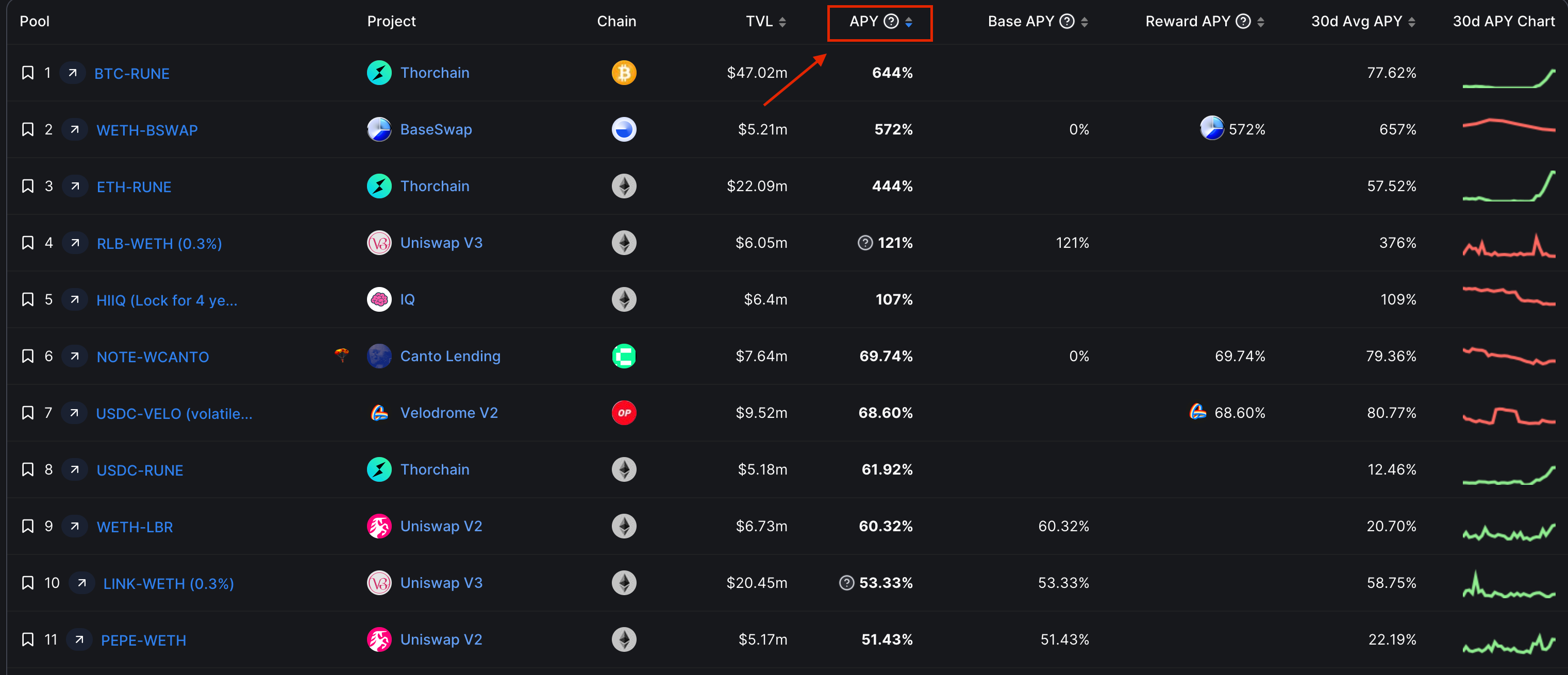1568x675 pixels.
Task: Click the IQ brain logo icon
Action: (x=379, y=299)
